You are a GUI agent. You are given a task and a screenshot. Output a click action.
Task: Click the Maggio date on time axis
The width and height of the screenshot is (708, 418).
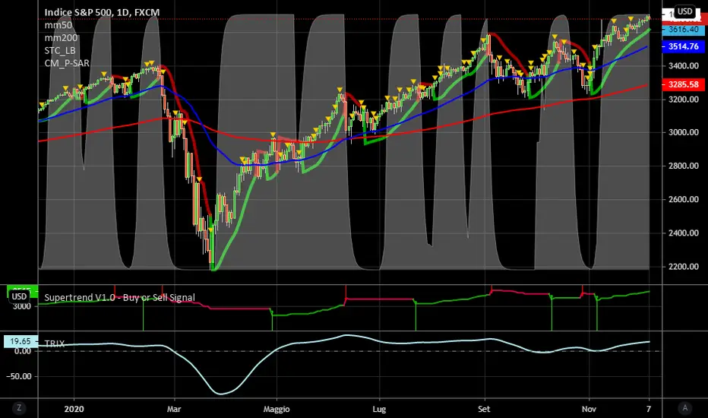[x=277, y=409]
